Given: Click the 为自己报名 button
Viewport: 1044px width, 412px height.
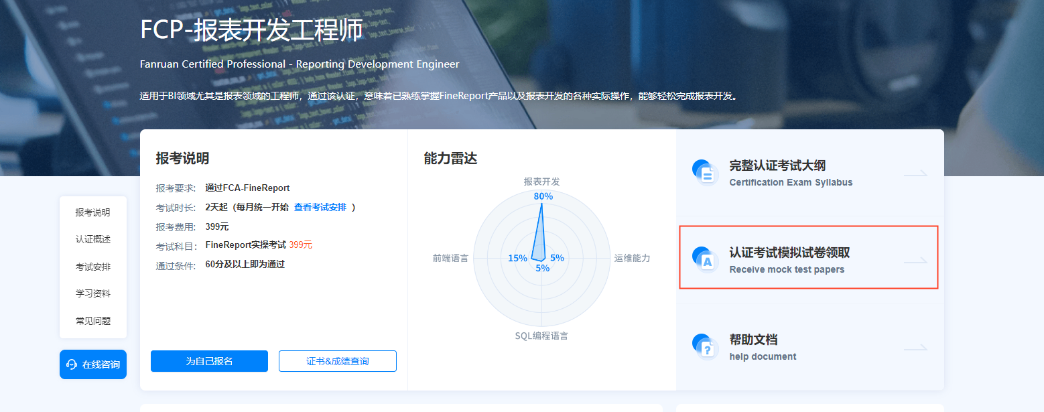Looking at the screenshot, I should click(209, 361).
